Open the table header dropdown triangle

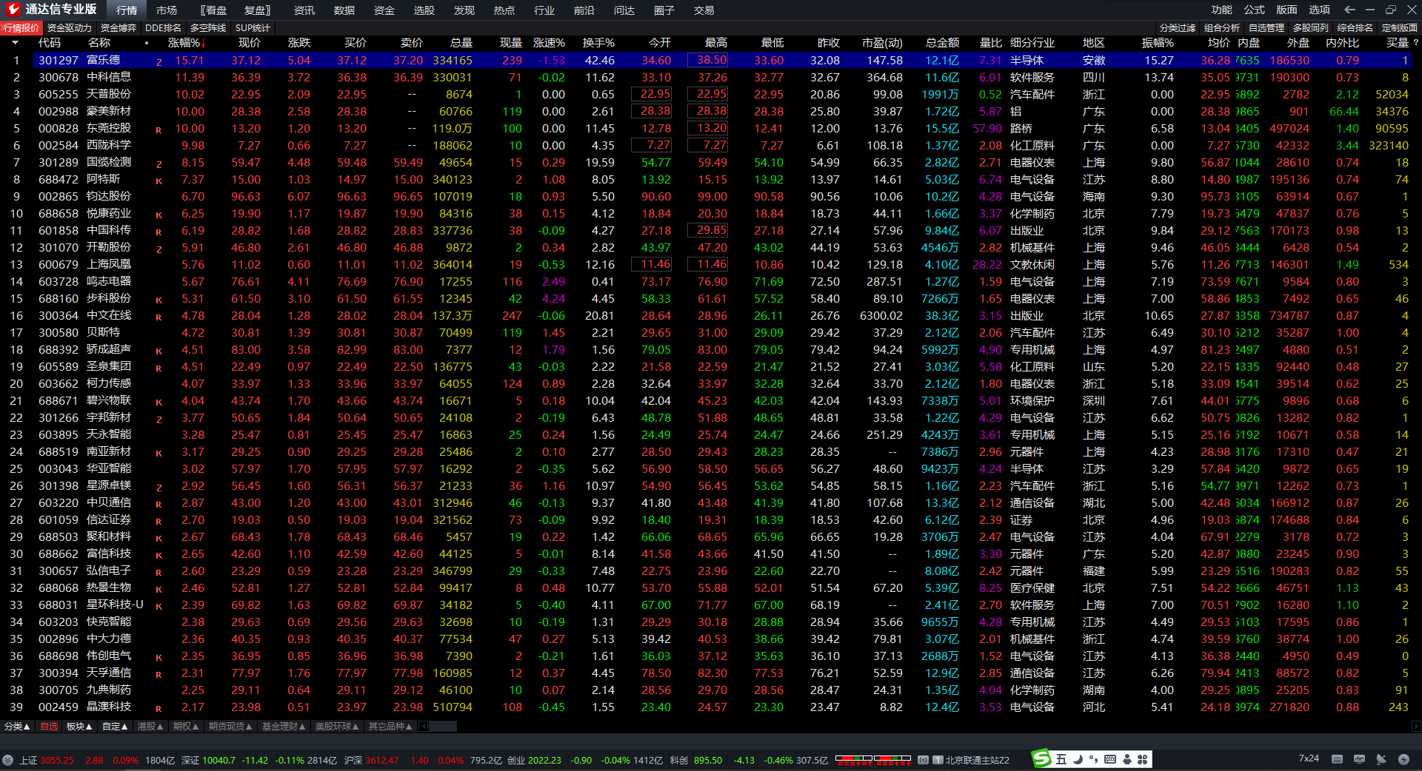(x=15, y=43)
